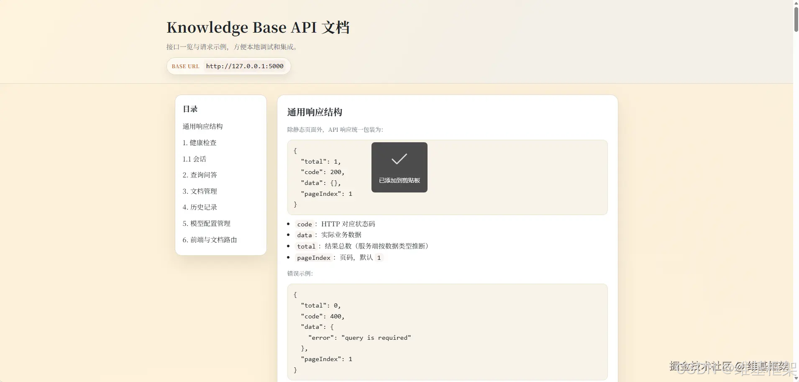Open 5. 模型配置管理 in the contents

(x=206, y=223)
